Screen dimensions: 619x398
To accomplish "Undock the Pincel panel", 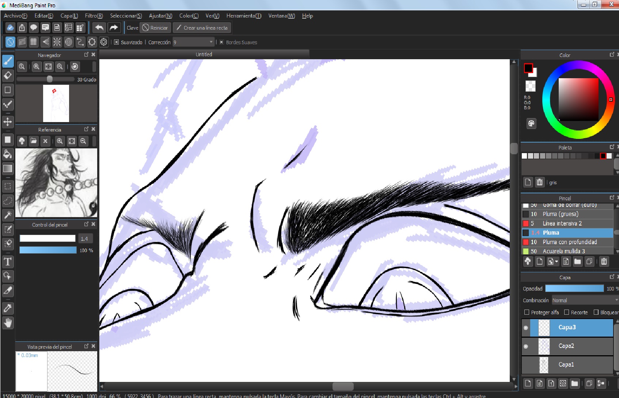I will click(612, 197).
